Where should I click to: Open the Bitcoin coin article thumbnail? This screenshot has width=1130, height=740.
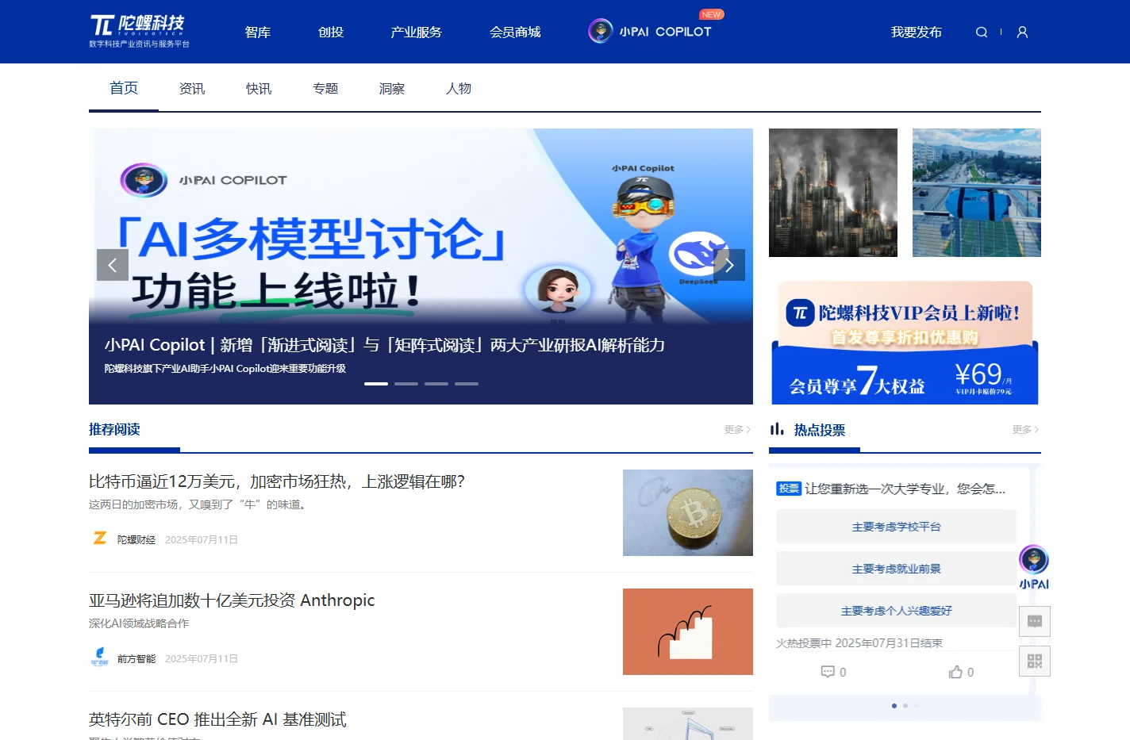[x=688, y=512]
